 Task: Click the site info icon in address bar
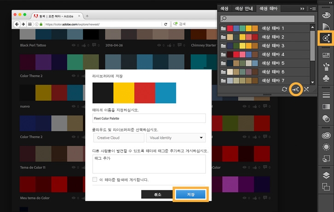point(36,24)
